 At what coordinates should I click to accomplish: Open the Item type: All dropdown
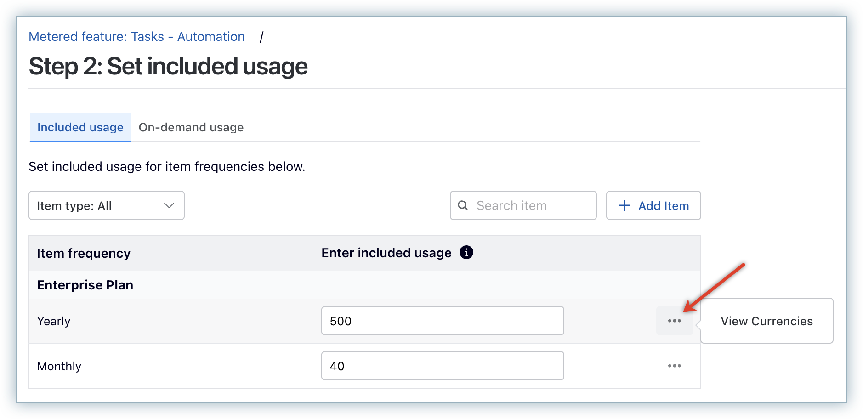click(x=106, y=205)
